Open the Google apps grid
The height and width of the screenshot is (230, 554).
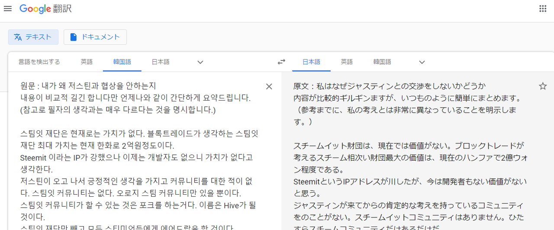pos(542,9)
